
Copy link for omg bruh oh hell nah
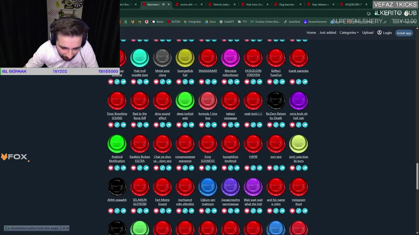click(299, 125)
